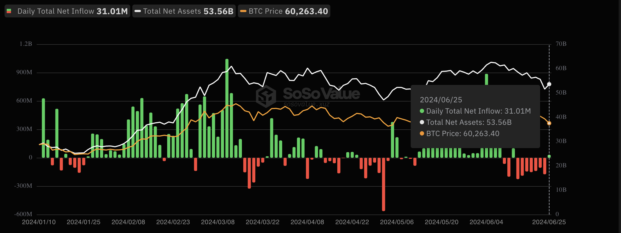Click the small green inflow dot at 2024/06/25
Image resolution: width=621 pixels, height=233 pixels.
click(x=549, y=156)
